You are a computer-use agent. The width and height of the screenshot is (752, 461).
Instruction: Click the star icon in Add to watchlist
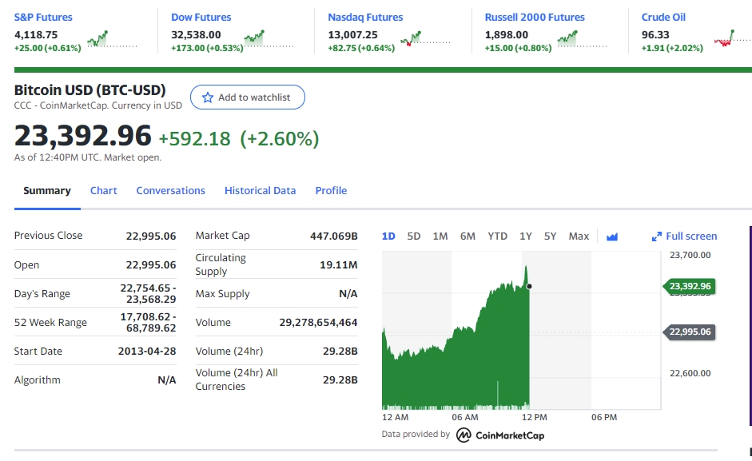coord(207,97)
